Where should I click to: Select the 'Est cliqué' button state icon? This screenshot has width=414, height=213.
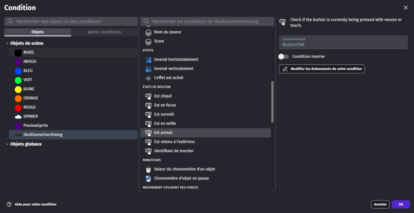pos(148,96)
